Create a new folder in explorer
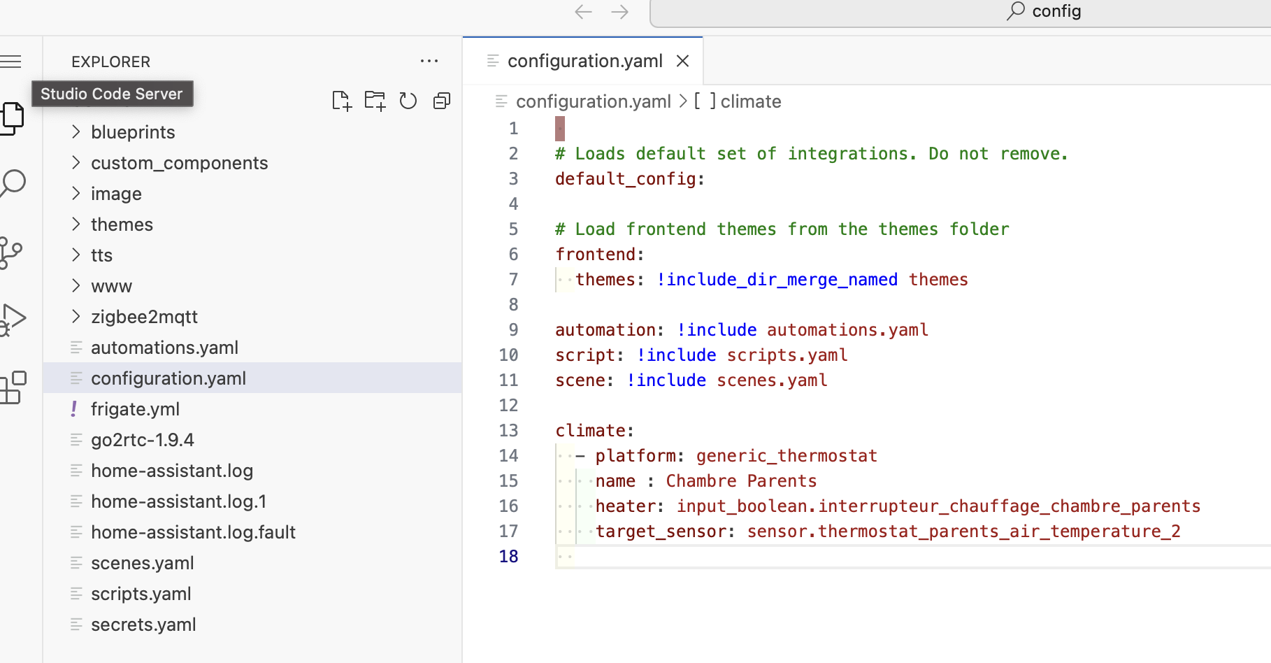Image resolution: width=1271 pixels, height=663 pixels. (375, 101)
